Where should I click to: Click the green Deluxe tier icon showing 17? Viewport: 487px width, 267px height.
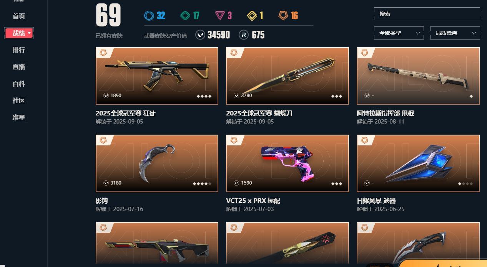tap(185, 16)
